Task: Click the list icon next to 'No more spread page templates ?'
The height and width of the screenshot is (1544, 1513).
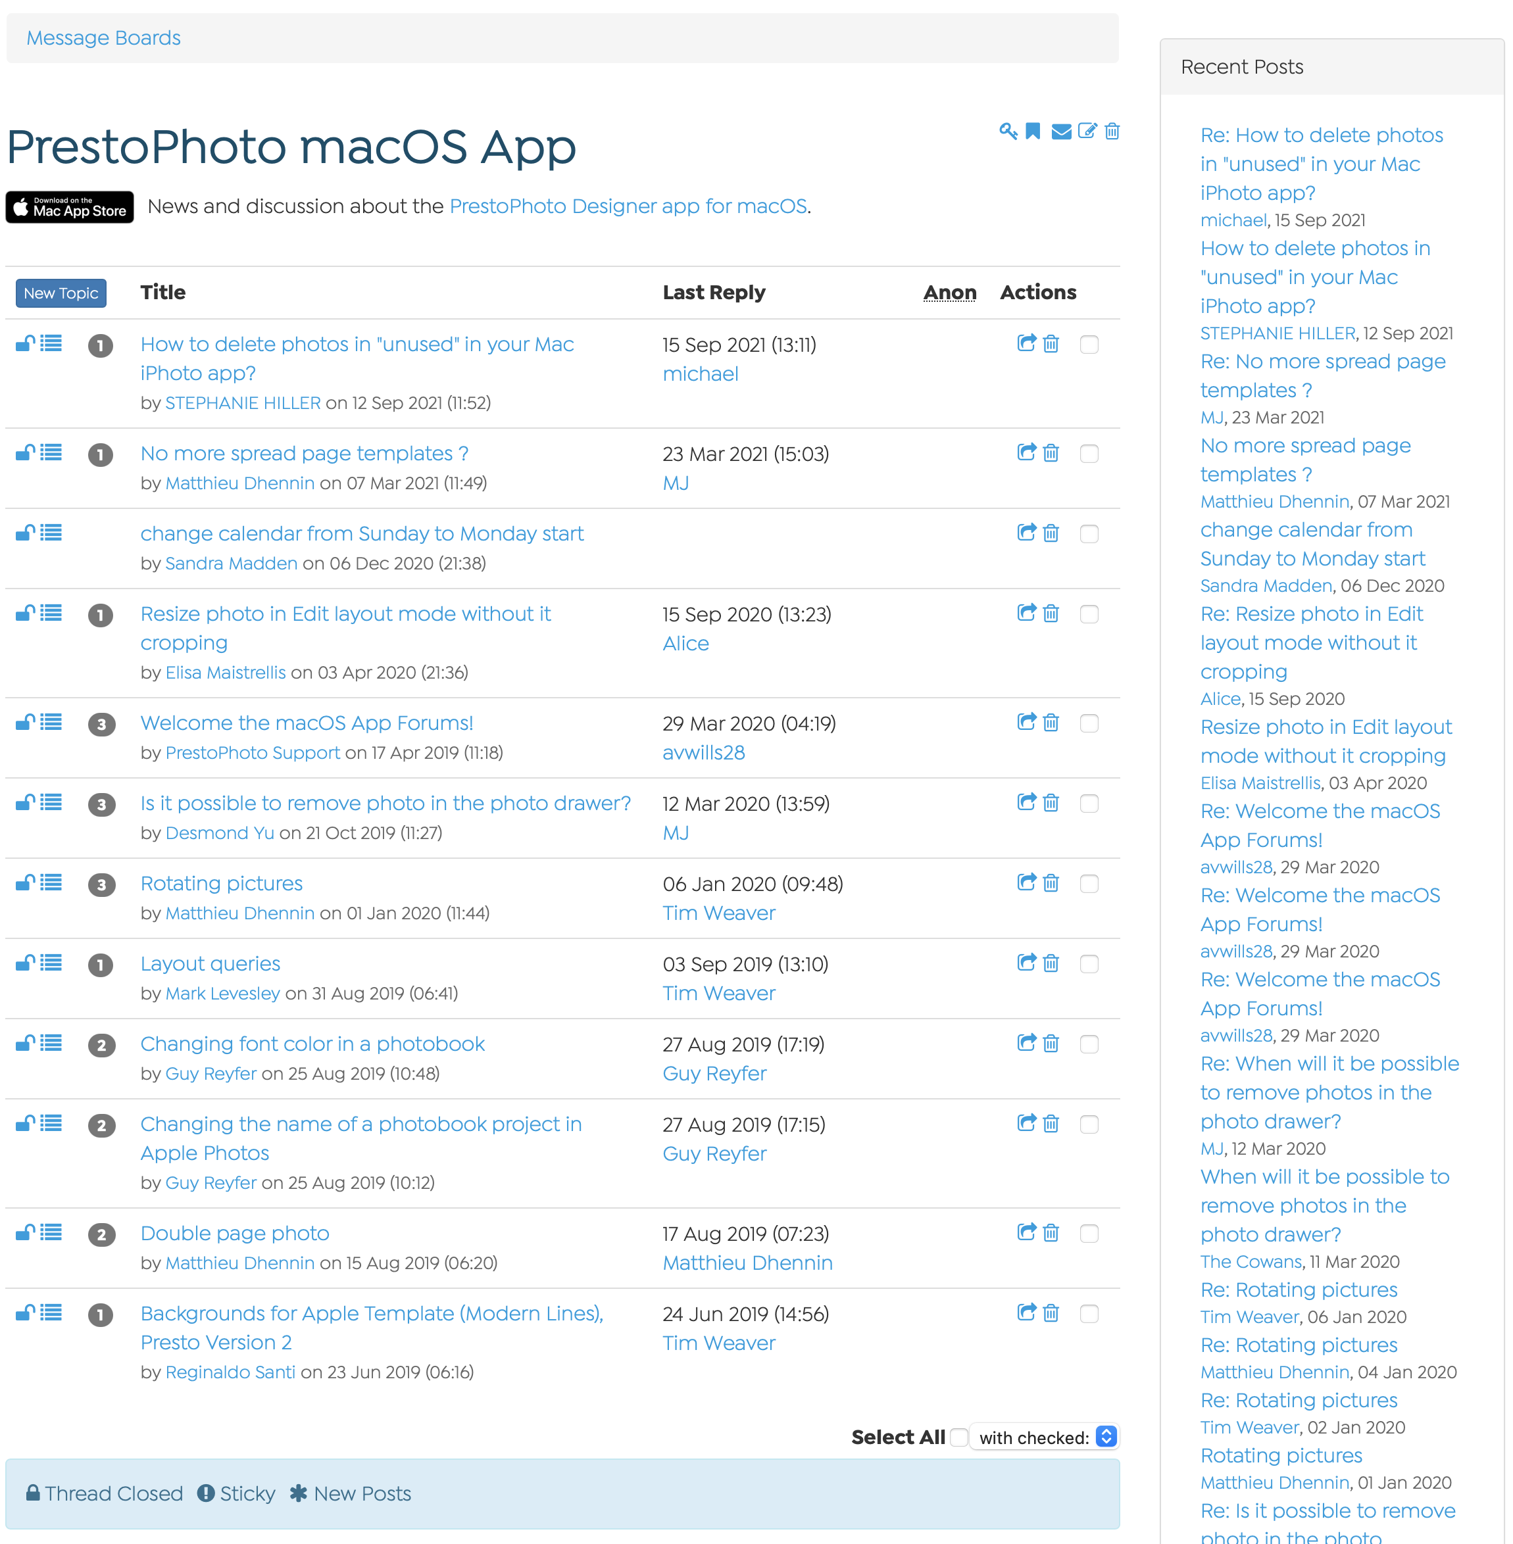Action: pyautogui.click(x=50, y=452)
